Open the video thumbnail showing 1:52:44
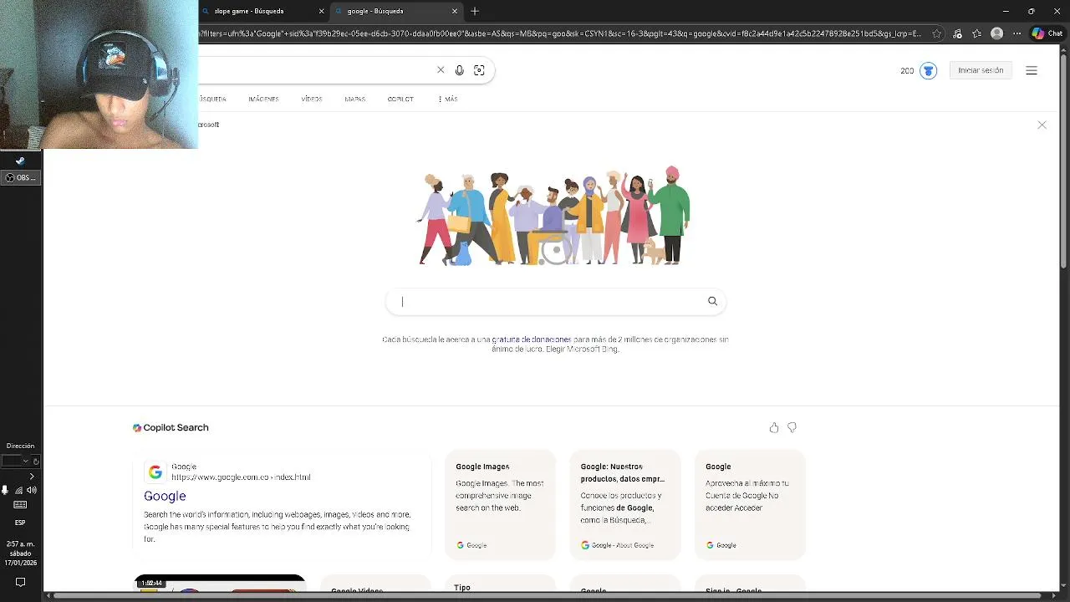The image size is (1070, 602). coord(220,584)
